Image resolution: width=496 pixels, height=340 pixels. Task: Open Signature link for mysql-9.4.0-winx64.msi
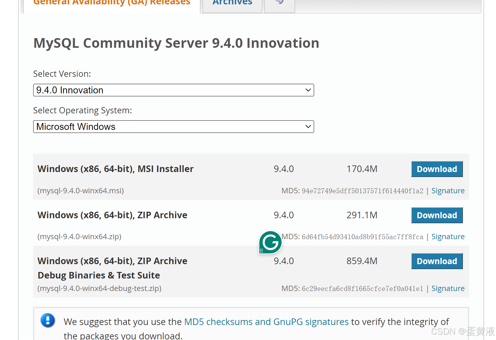click(x=448, y=191)
